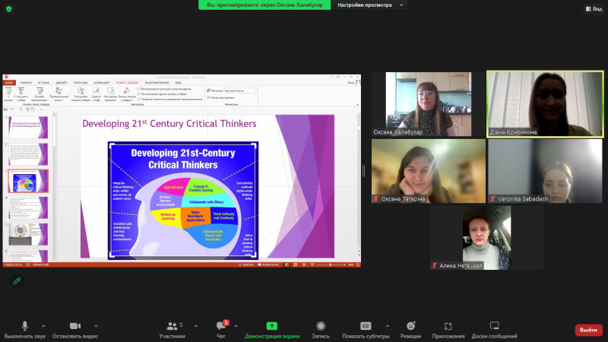Toggle Режим докладчика checkbox
The image size is (608, 342).
208,97
